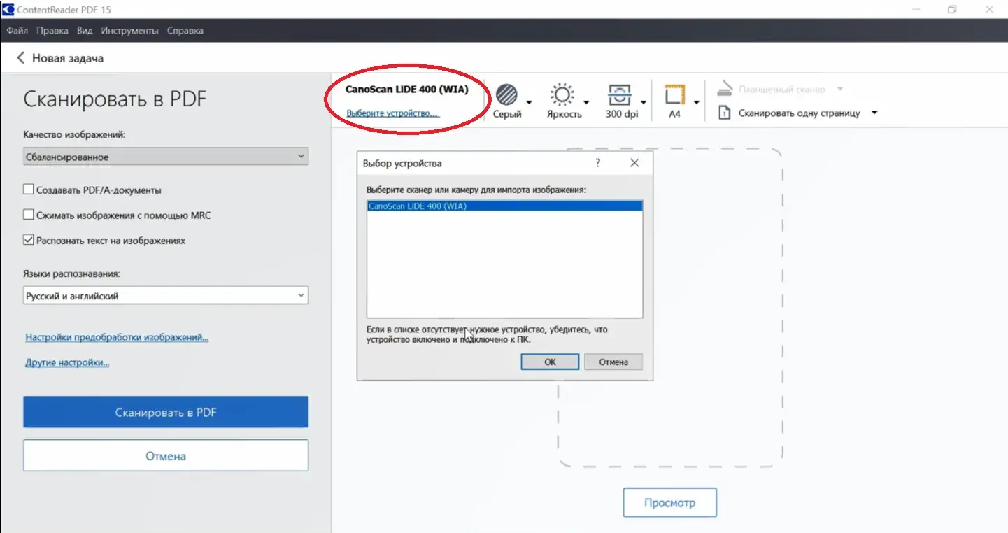This screenshot has width=1008, height=533.
Task: Expand the Сканировать одну страницу arrow
Action: click(x=874, y=113)
